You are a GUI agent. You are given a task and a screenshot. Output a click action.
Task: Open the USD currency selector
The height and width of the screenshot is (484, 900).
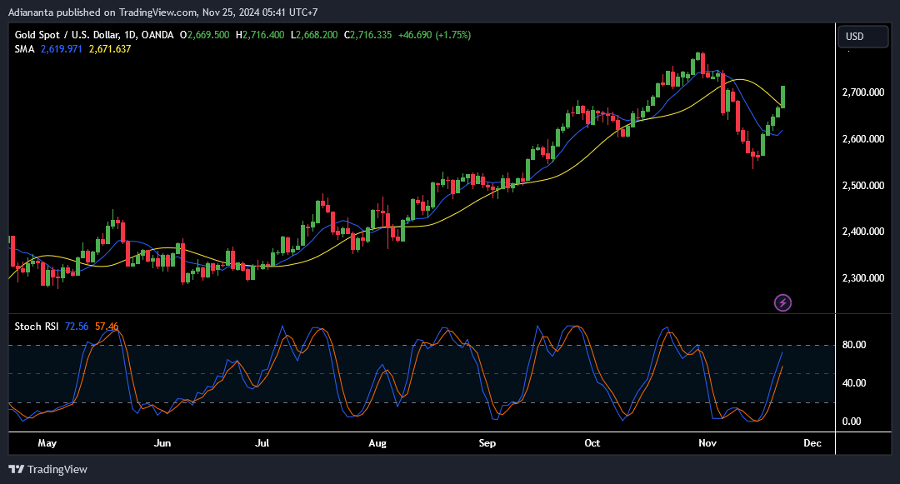click(862, 36)
